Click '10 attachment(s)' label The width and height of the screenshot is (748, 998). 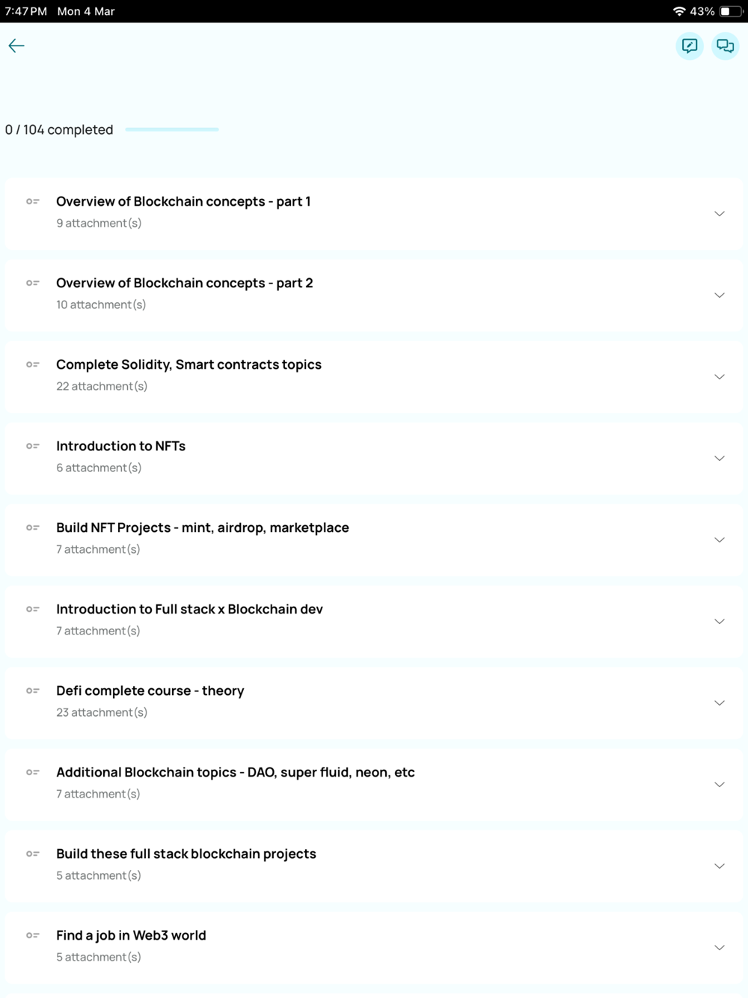pos(101,304)
